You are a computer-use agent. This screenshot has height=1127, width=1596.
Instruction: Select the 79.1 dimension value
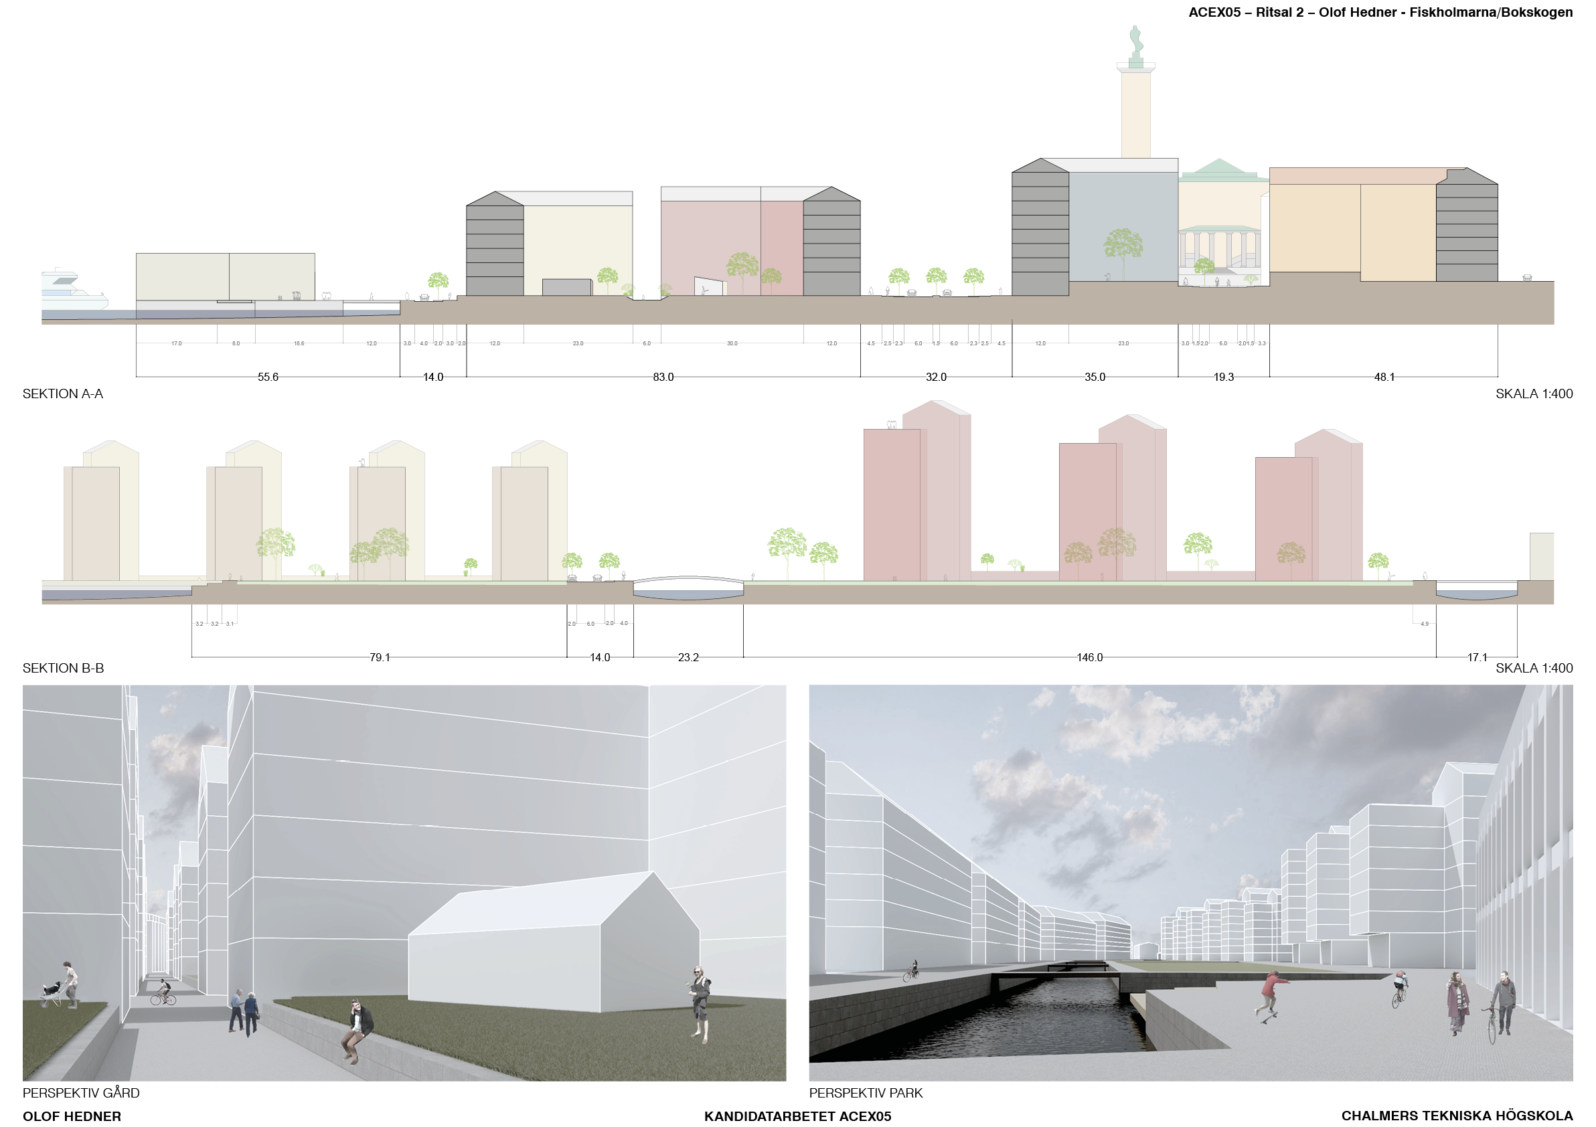click(380, 658)
